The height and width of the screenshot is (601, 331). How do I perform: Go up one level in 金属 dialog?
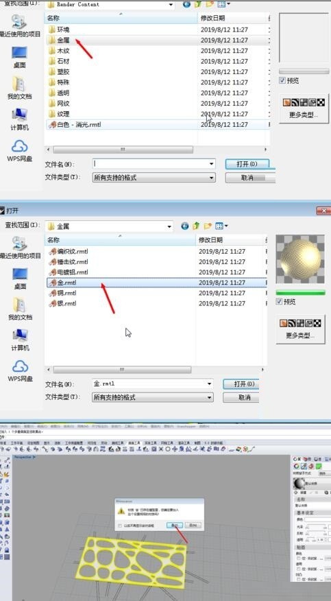click(196, 226)
